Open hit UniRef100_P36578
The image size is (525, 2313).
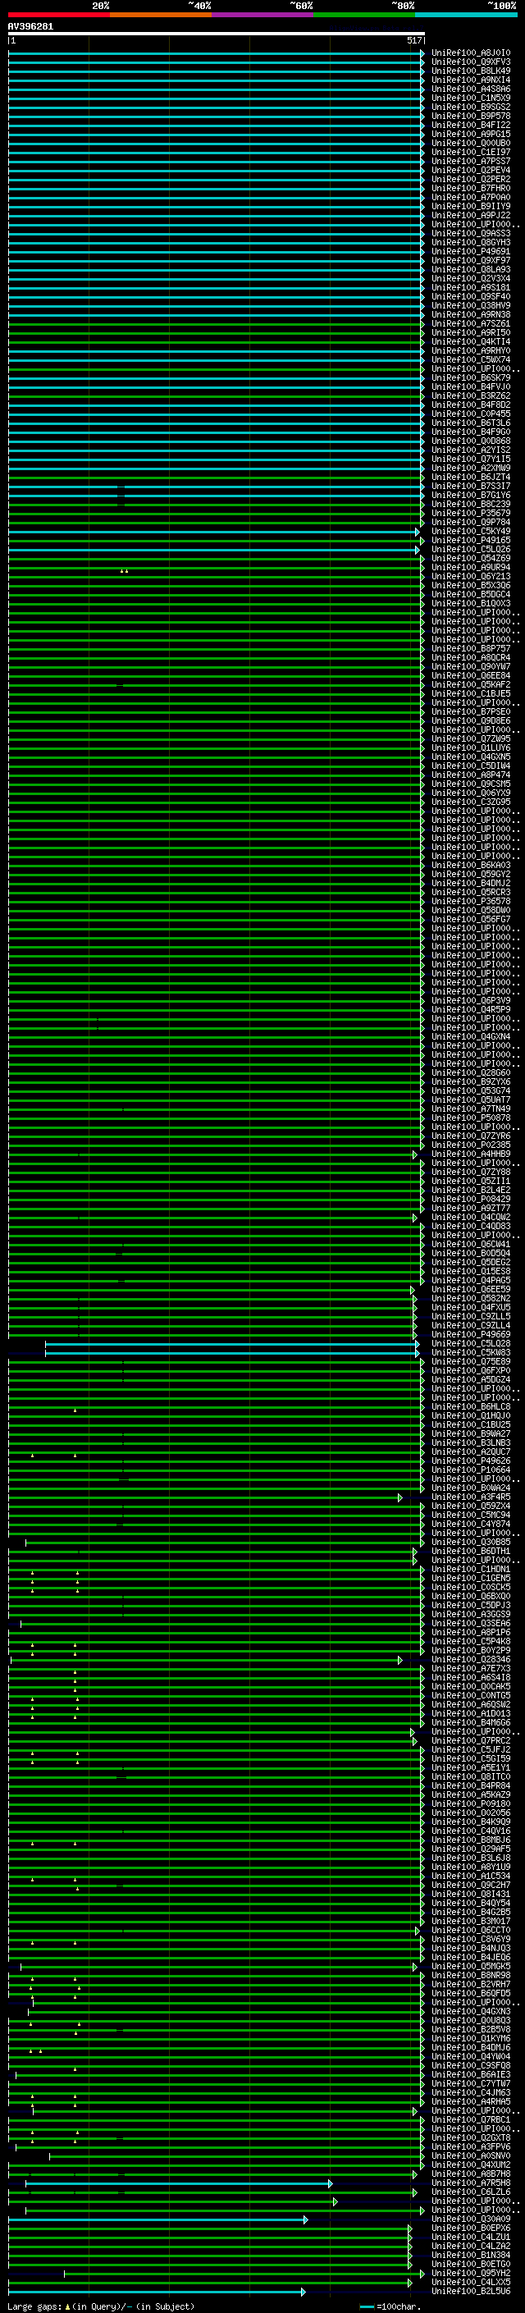[x=471, y=902]
